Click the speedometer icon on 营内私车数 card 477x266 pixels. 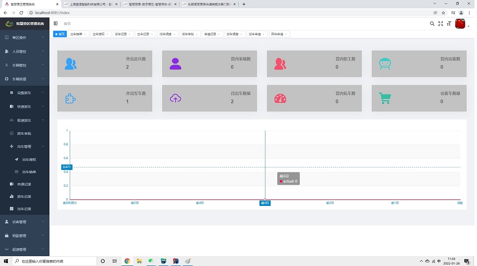click(x=280, y=98)
